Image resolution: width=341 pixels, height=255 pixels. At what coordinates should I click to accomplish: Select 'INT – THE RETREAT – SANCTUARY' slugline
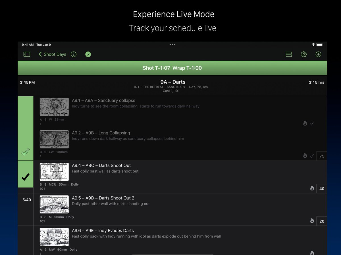click(x=171, y=87)
